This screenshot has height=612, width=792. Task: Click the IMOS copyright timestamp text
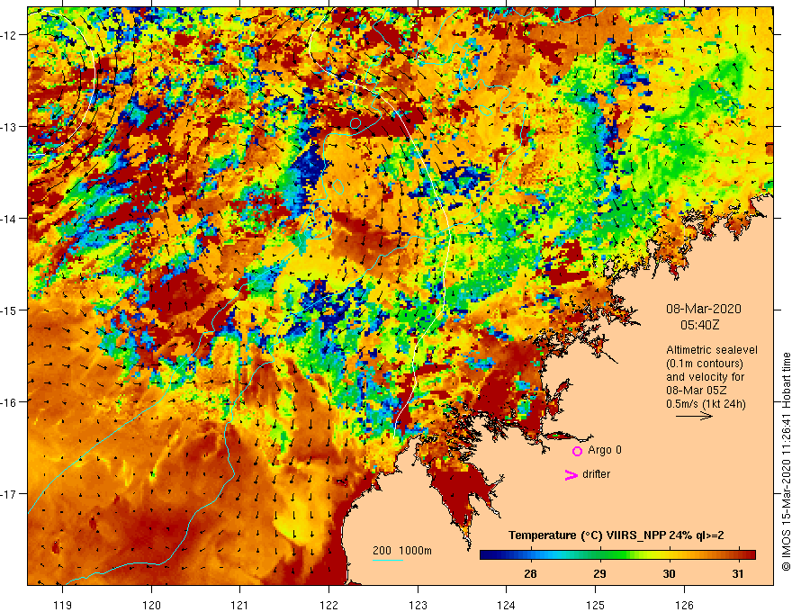pyautogui.click(x=786, y=462)
